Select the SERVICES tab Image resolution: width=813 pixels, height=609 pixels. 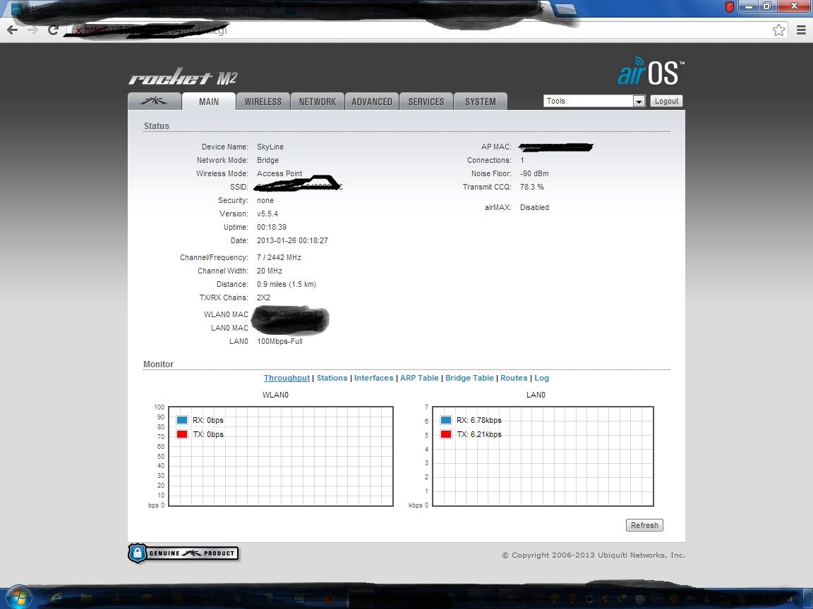(x=426, y=101)
